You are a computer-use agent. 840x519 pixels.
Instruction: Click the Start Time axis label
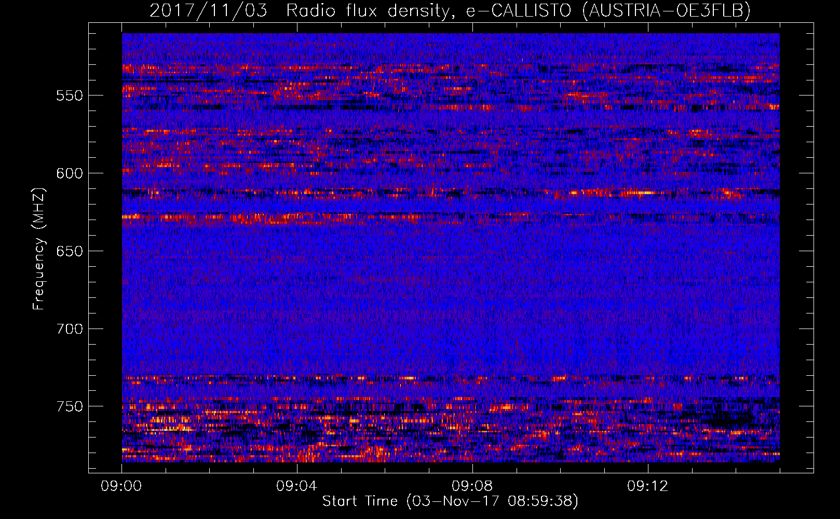coord(450,501)
